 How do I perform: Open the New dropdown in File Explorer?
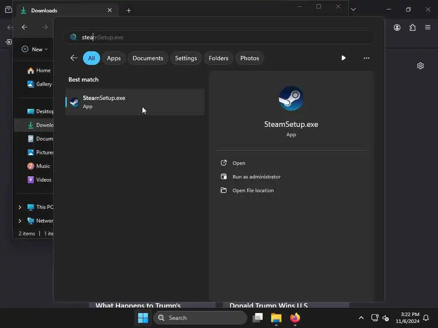click(x=35, y=50)
